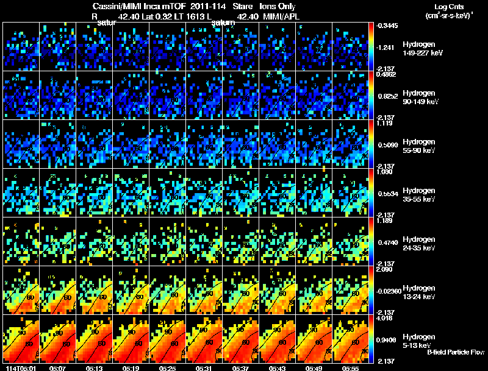Select the 05:07 time label
This screenshot has height=371, width=488.
tap(57, 368)
